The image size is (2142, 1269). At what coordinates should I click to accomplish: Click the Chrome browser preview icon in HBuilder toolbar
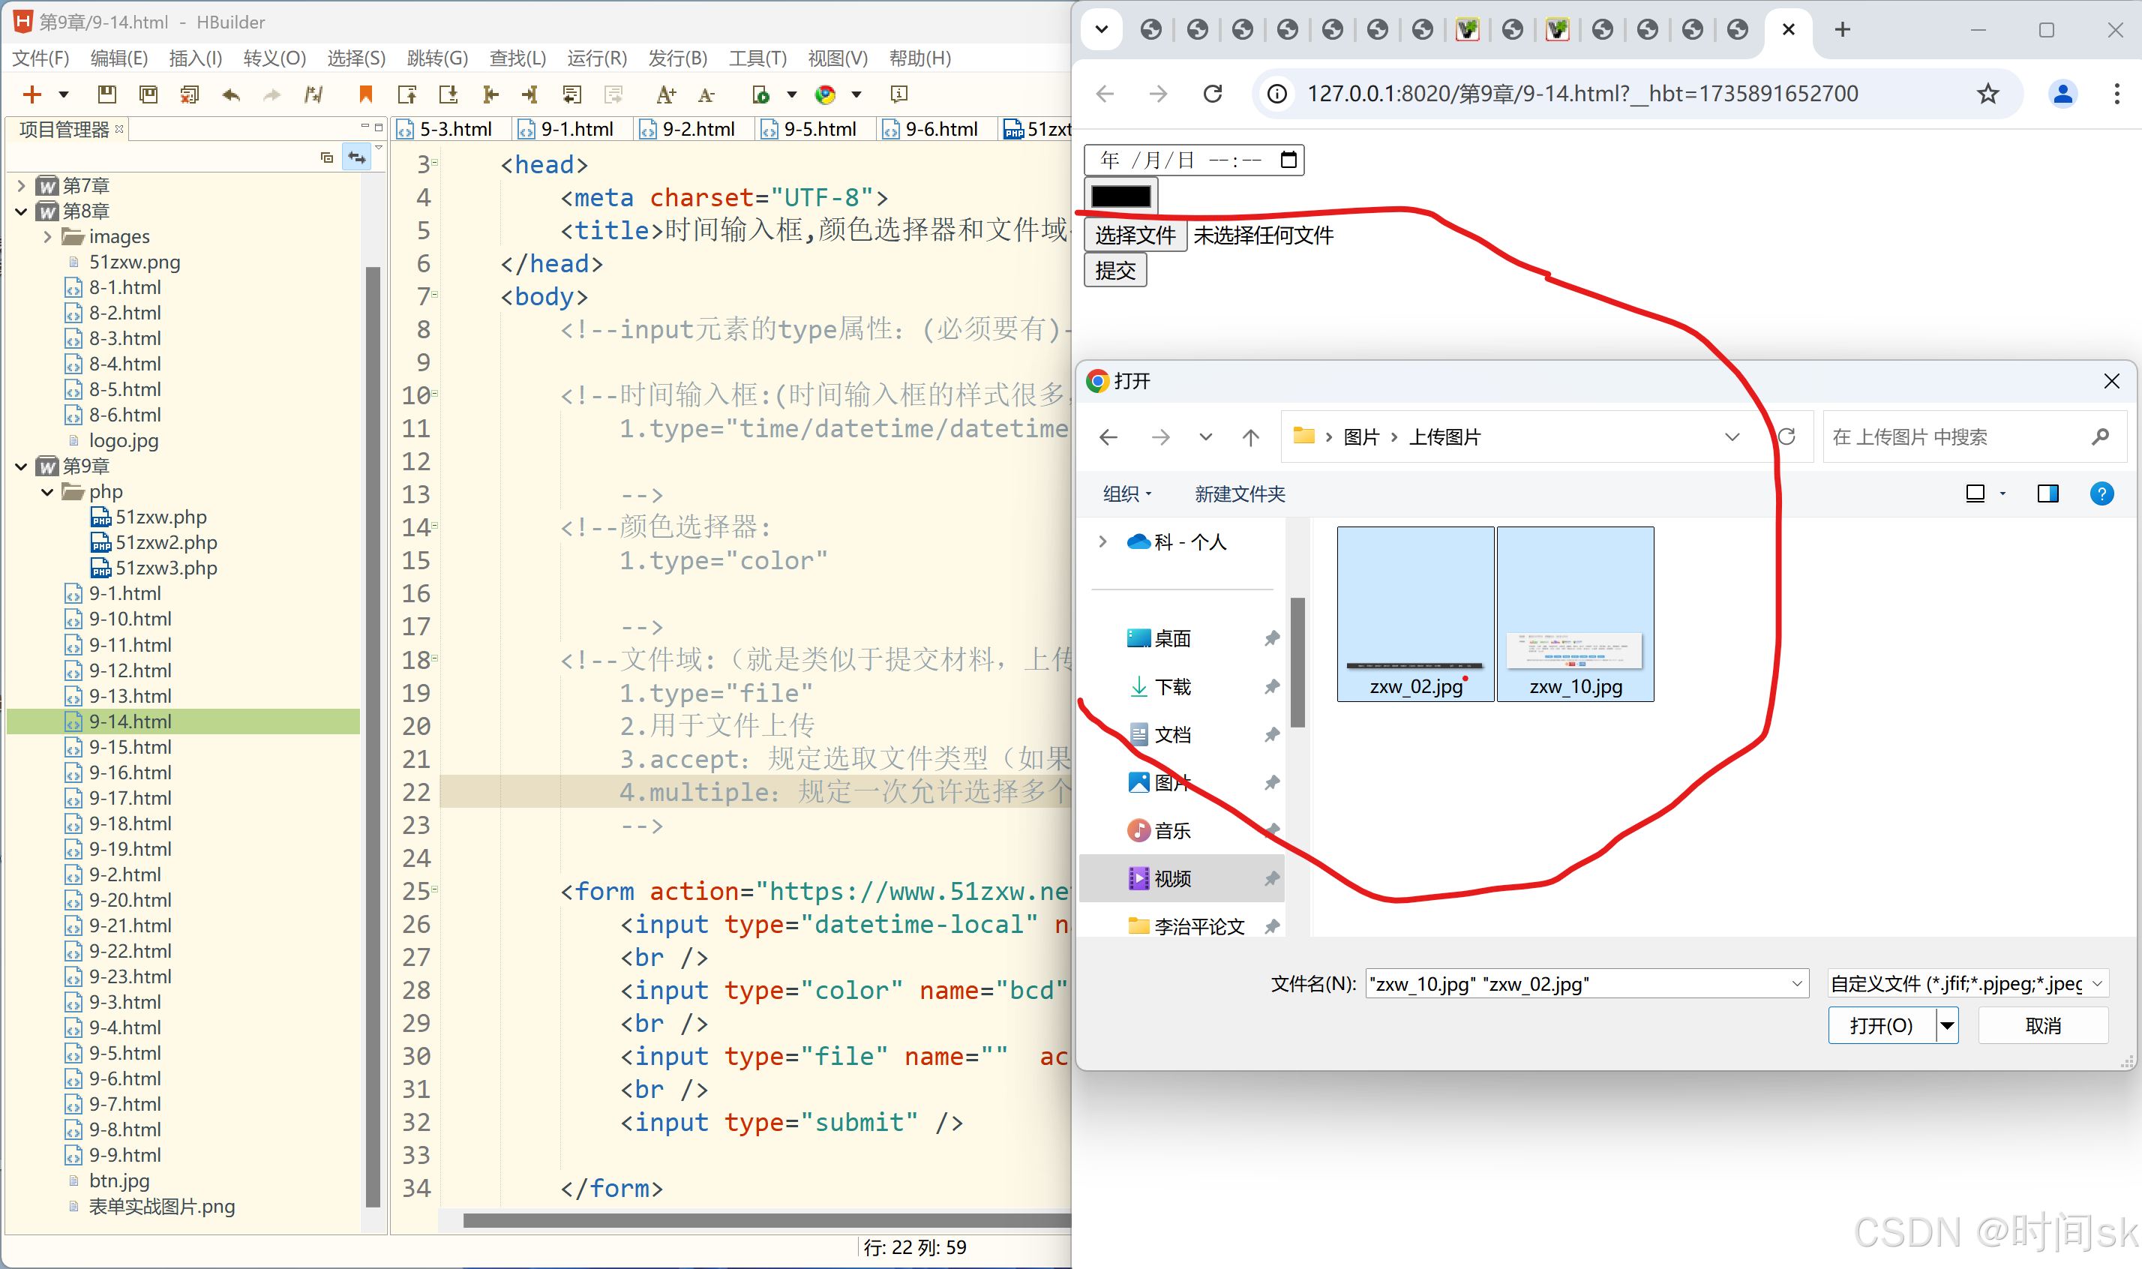[825, 94]
